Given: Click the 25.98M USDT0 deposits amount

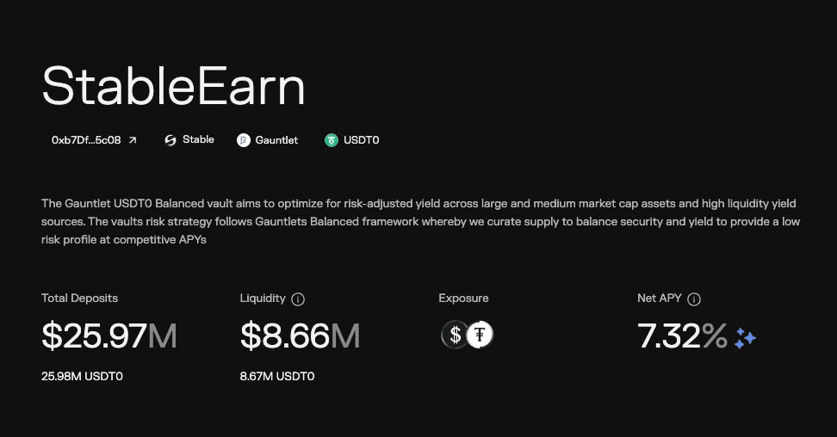Looking at the screenshot, I should pos(82,376).
